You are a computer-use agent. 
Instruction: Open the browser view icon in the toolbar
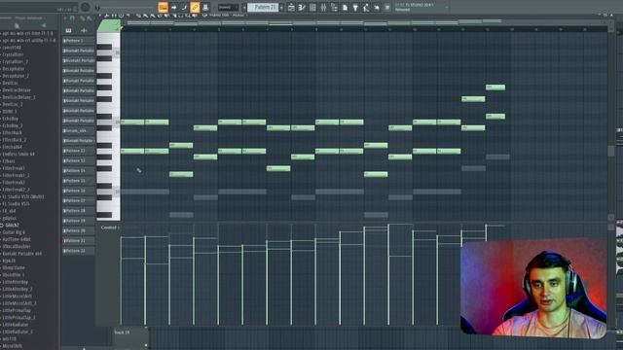pos(334,7)
